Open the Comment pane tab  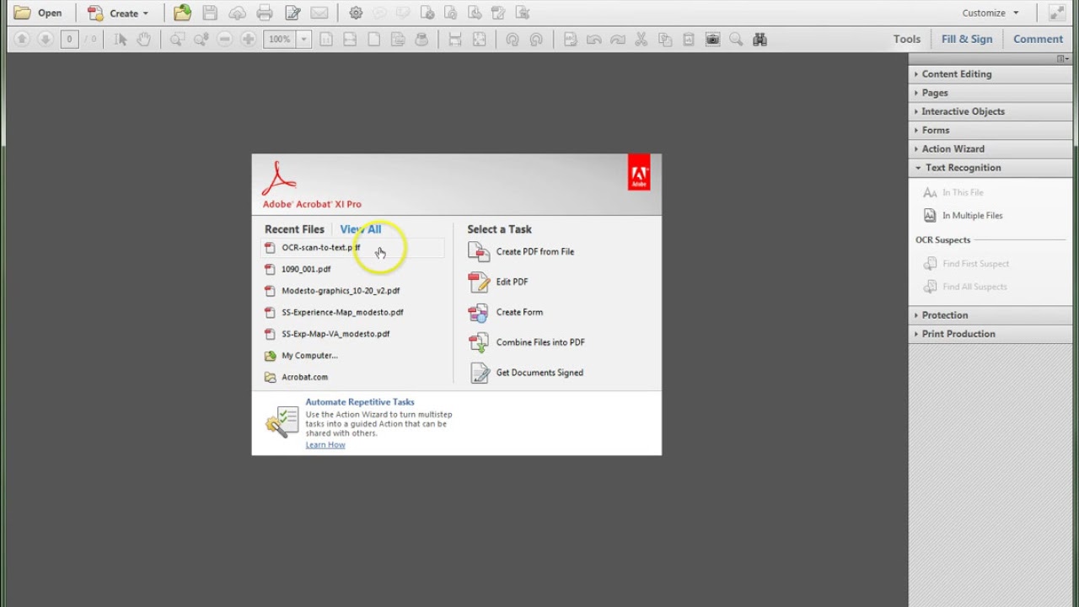[1038, 39]
